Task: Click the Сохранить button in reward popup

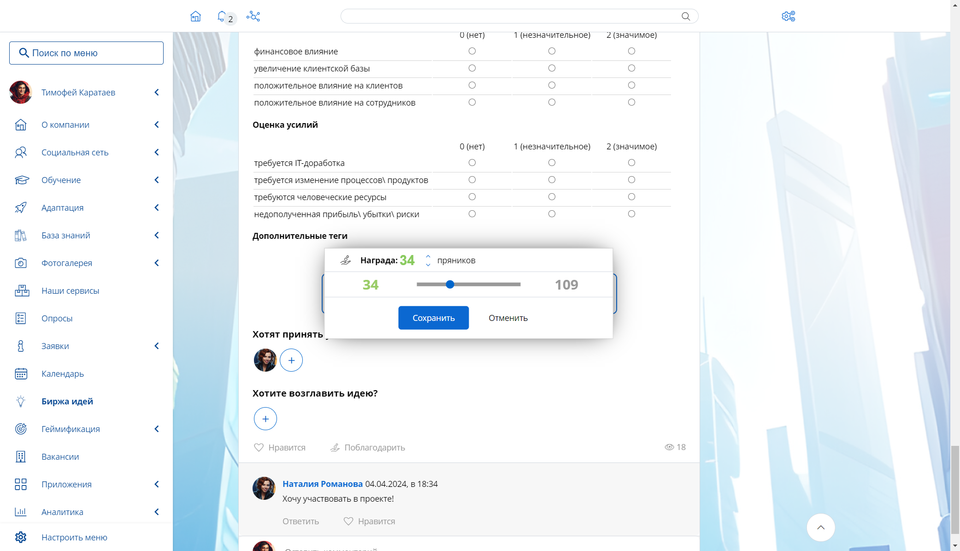Action: [433, 318]
